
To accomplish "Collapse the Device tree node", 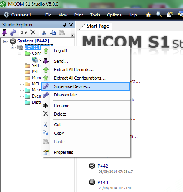I will coord(12,47).
